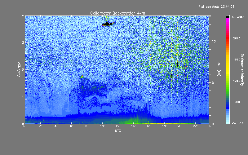This screenshot has width=248, height=155.
Task: Click the green-yellow spot above the 7: hour mark
Action: (x=82, y=77)
